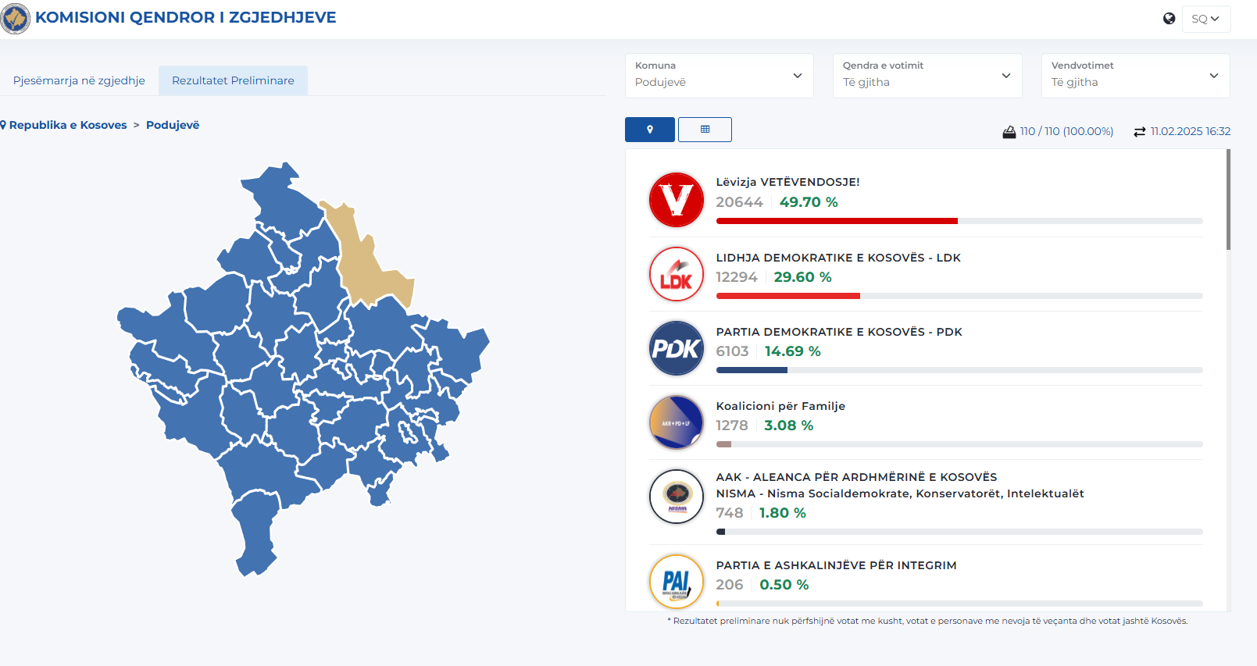Select the map view toggle button

click(x=650, y=130)
